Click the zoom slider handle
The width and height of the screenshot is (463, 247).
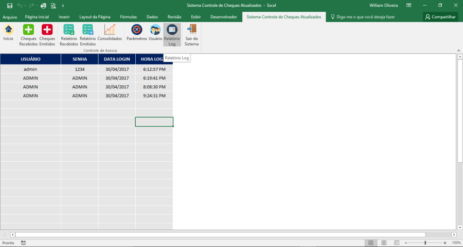pos(425,243)
